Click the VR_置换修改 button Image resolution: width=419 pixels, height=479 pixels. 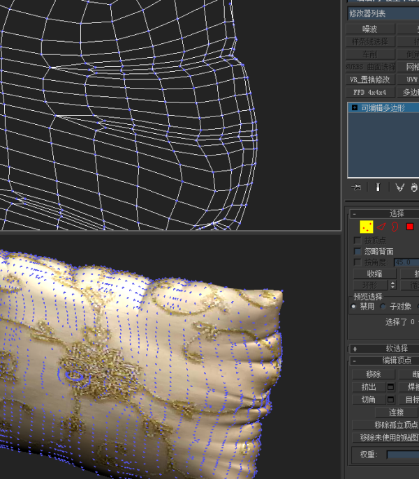[x=370, y=79]
